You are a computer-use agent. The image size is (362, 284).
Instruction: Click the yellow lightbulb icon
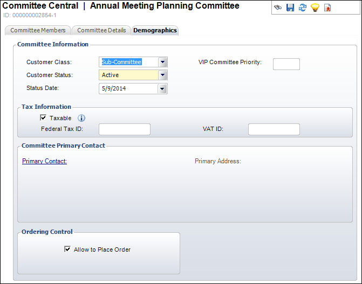(x=315, y=8)
